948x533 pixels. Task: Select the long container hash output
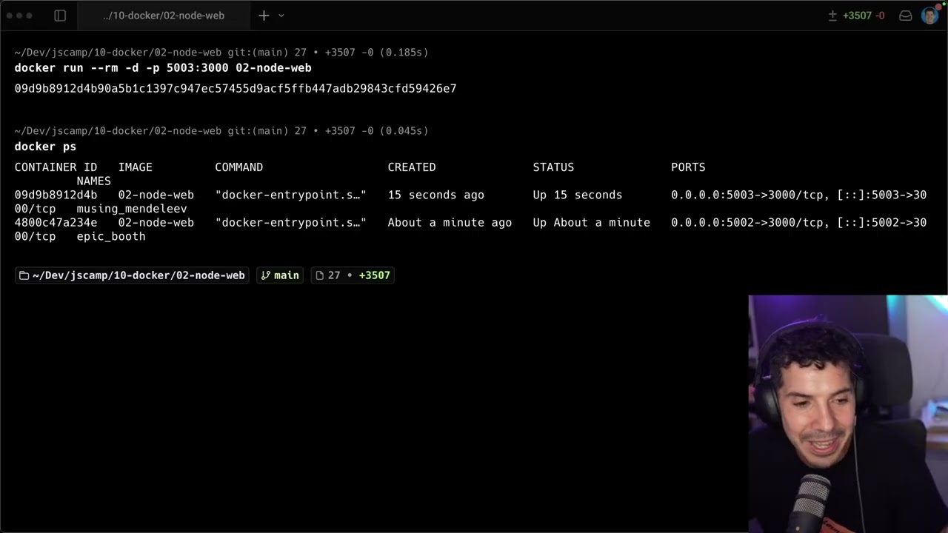[236, 89]
